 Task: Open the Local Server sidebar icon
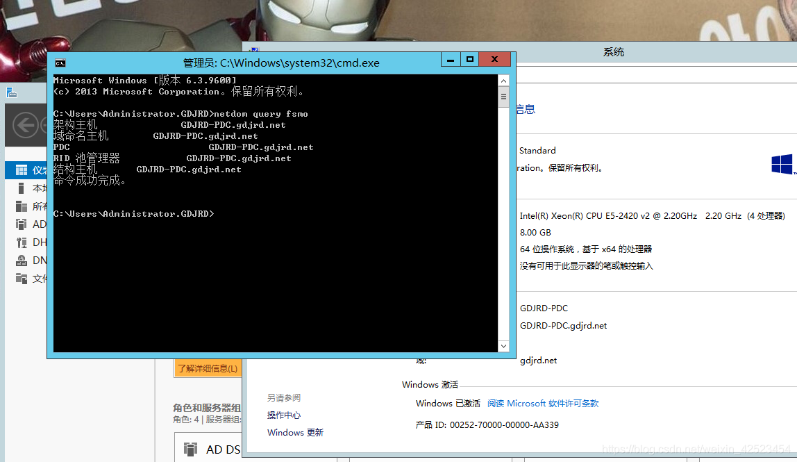pyautogui.click(x=22, y=188)
